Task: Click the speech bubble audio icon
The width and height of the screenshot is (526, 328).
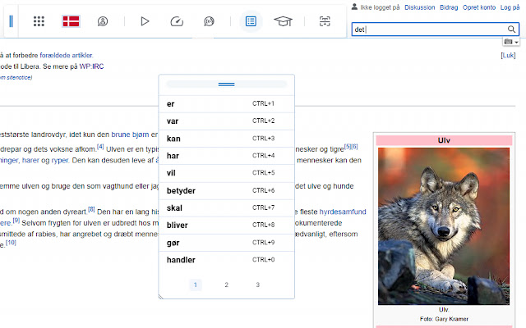Action: (x=209, y=21)
